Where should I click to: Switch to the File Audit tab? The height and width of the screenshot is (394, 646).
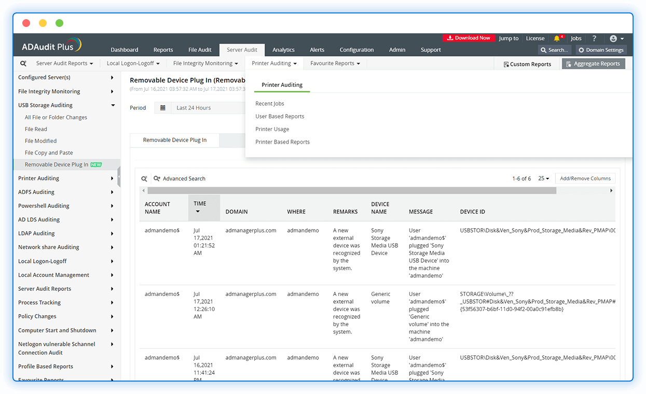click(x=200, y=50)
